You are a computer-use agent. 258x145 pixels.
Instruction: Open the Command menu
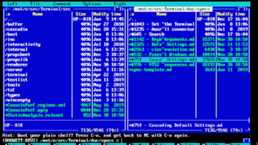pyautogui.click(x=62, y=4)
